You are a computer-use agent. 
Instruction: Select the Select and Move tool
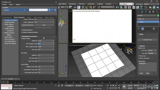(75, 7)
